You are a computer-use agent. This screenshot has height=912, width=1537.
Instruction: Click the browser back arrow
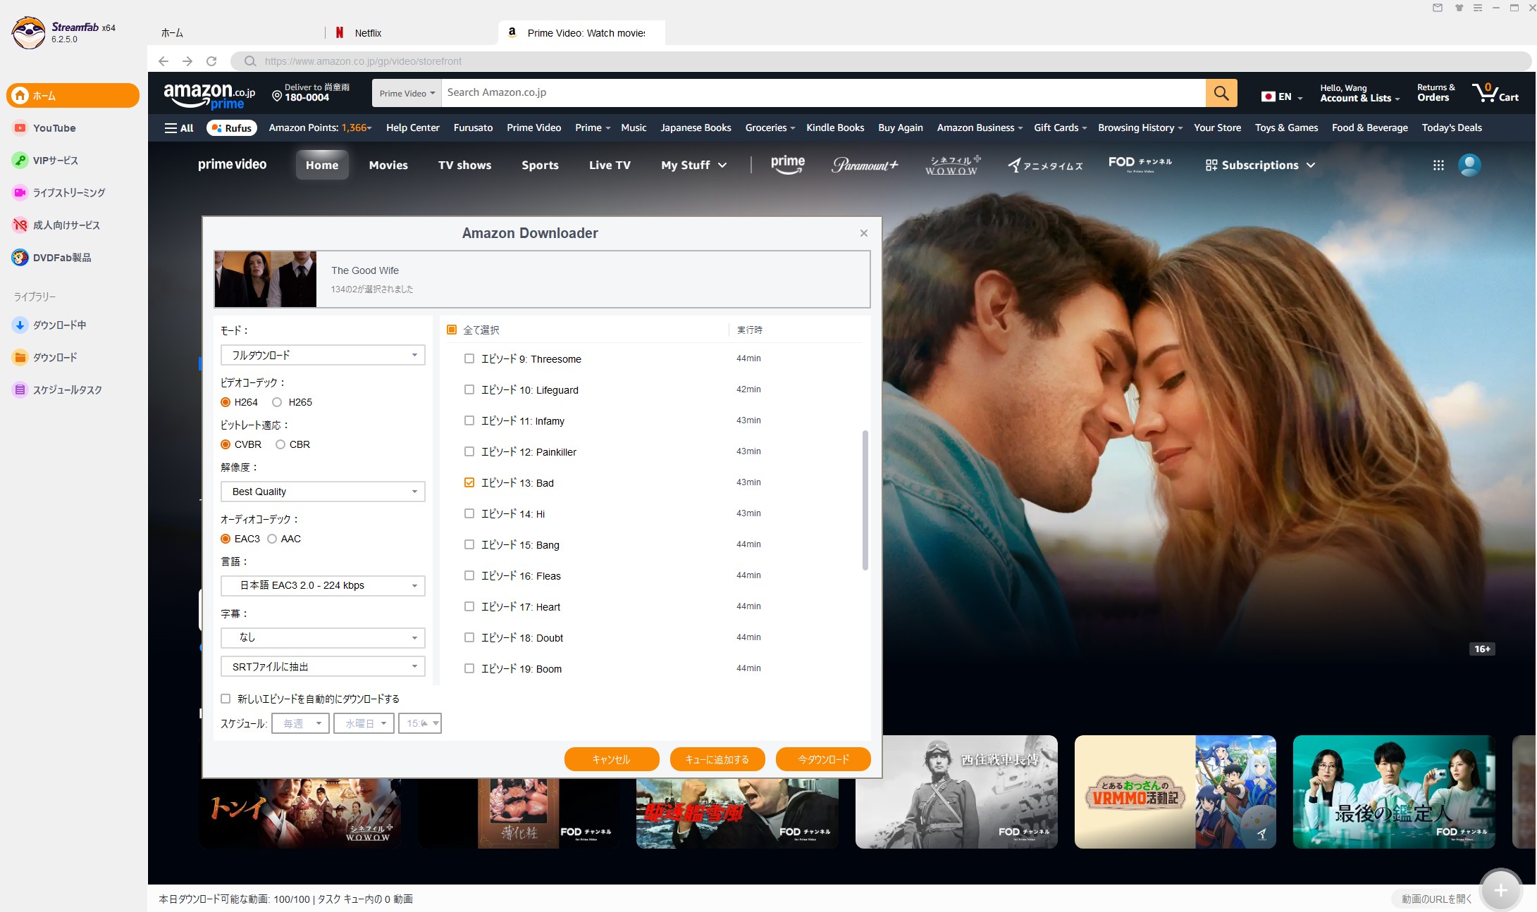click(x=163, y=61)
